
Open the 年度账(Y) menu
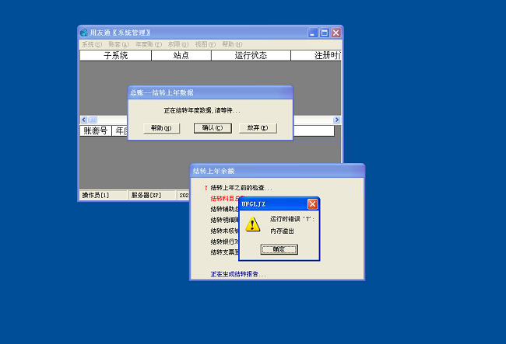tap(149, 44)
